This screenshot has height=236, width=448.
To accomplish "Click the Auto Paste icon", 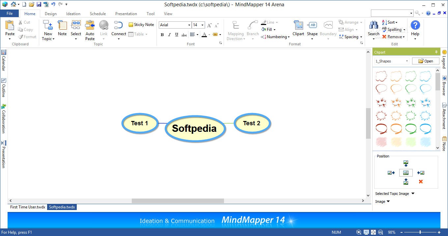I will tap(90, 25).
